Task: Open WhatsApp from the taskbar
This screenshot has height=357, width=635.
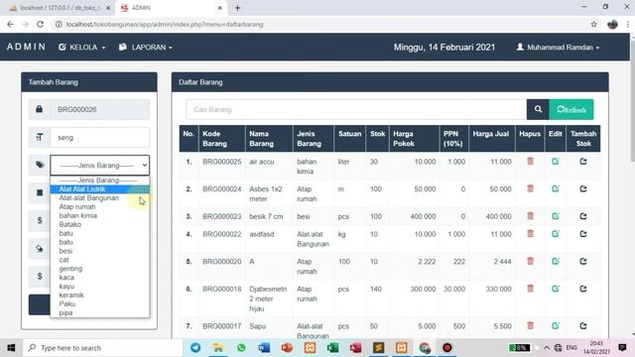Action: click(241, 348)
